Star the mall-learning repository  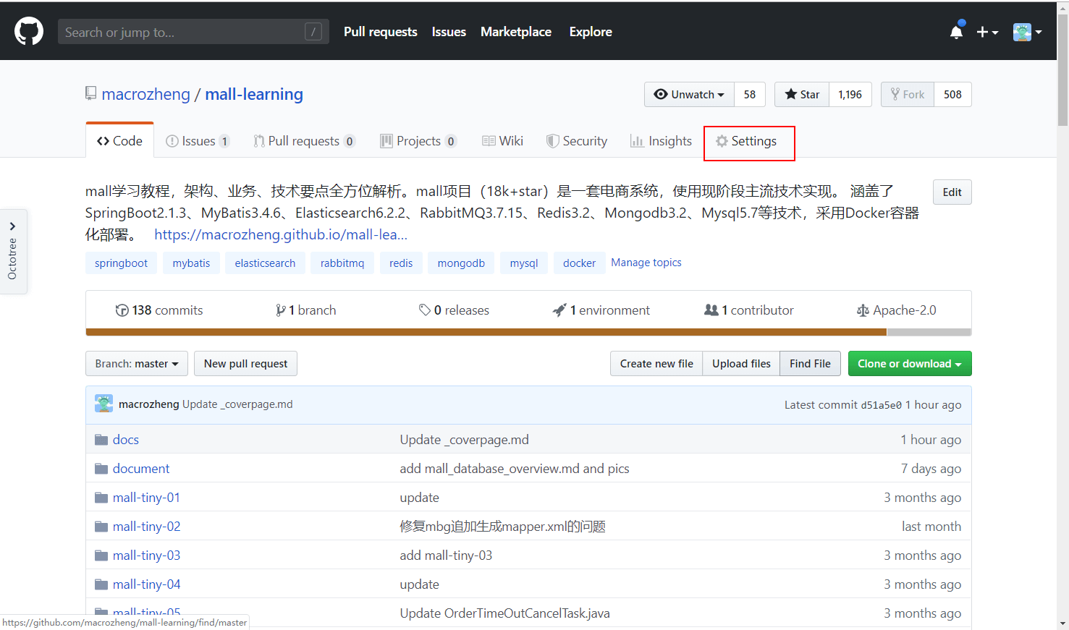coord(802,95)
